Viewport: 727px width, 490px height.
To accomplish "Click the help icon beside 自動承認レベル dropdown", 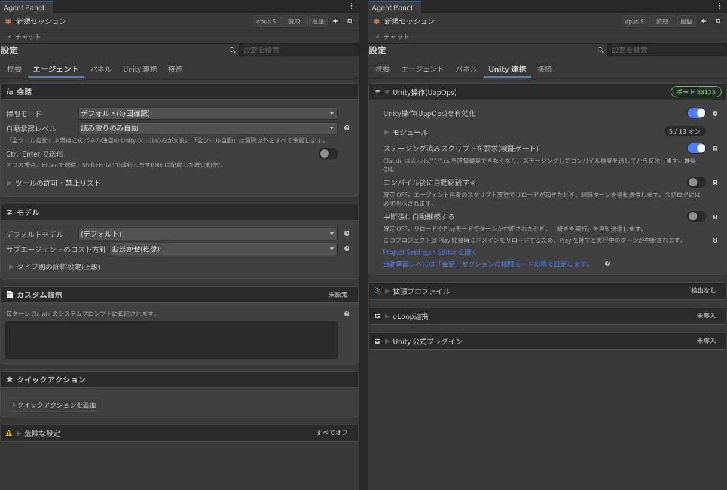I will pos(347,128).
